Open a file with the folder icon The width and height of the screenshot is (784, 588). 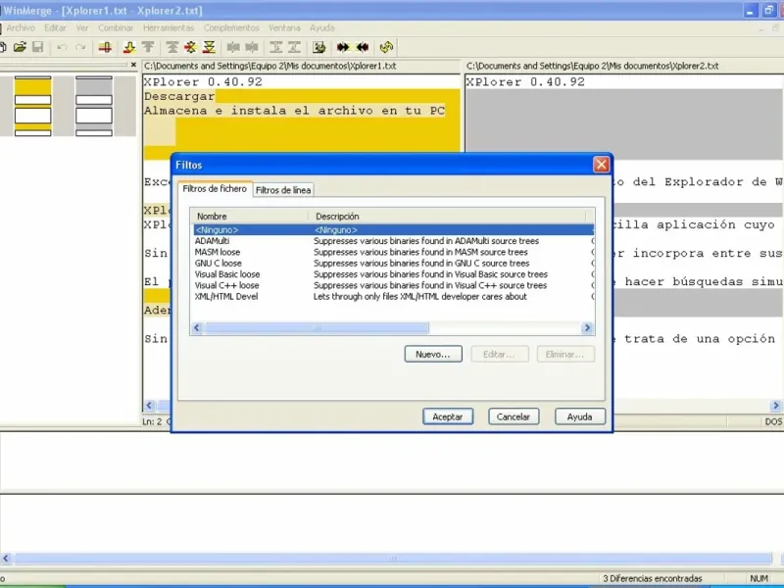point(20,47)
